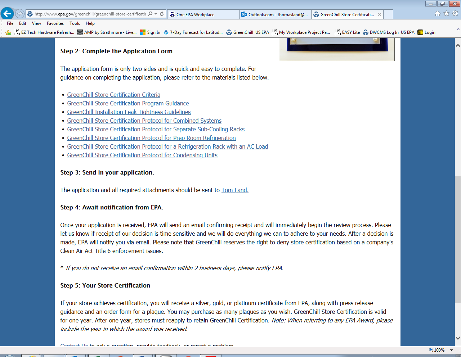
Task: Open the browser Tools gear menu
Action: point(455,14)
